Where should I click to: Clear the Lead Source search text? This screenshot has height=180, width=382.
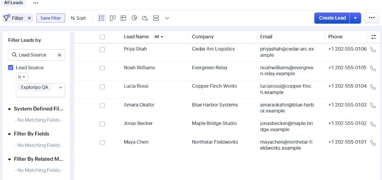point(59,55)
